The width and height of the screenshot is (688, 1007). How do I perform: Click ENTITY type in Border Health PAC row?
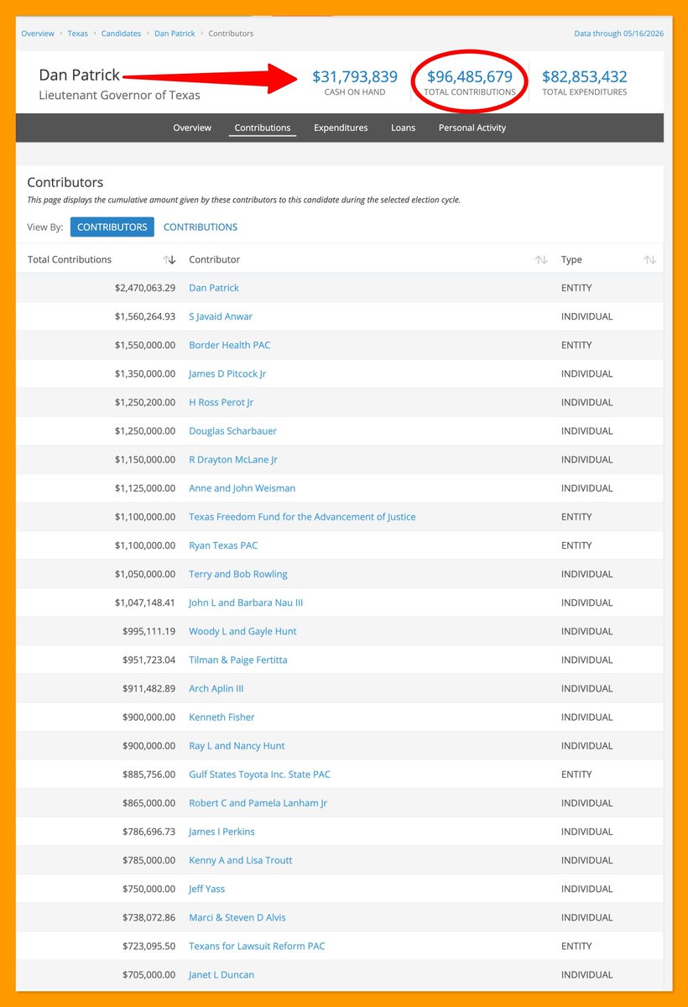click(576, 345)
